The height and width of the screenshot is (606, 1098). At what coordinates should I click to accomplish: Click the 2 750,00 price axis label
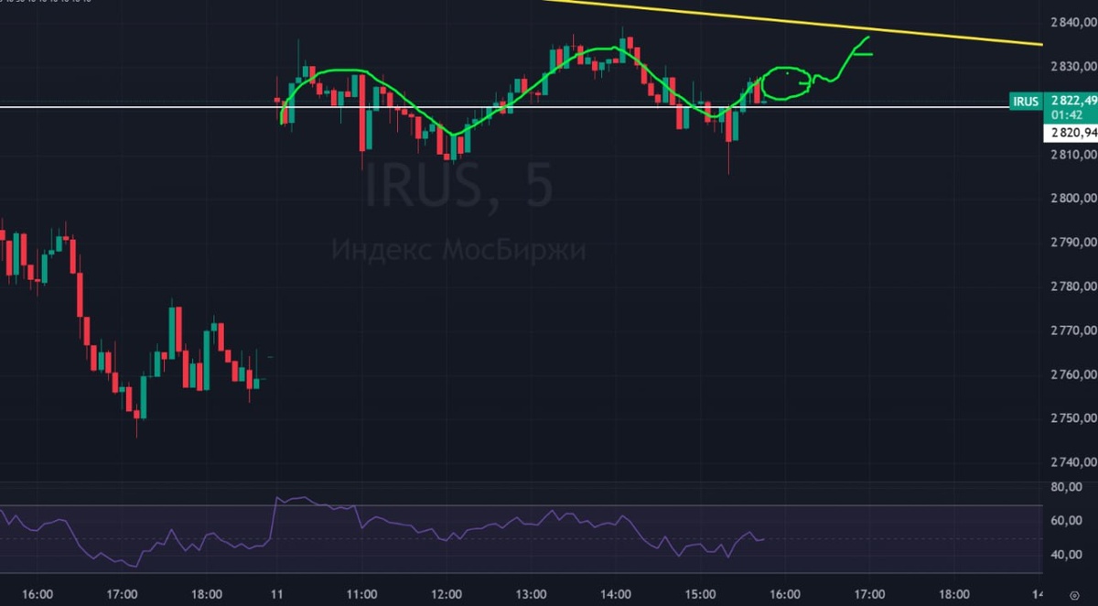pyautogui.click(x=1071, y=417)
